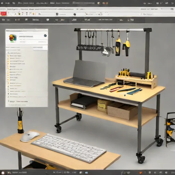Image resolution: width=175 pixels, height=175 pixels.
Task: Toggle the round switch at the white toolbar's right end
Action: [x=172, y=10]
